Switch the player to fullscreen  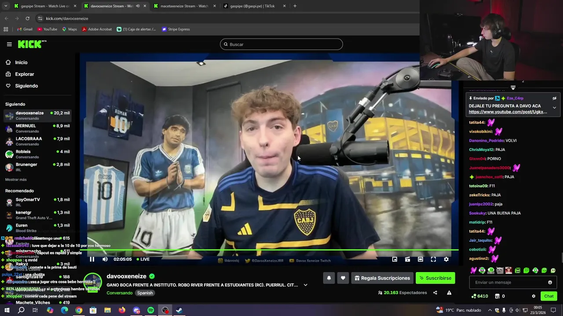point(433,259)
